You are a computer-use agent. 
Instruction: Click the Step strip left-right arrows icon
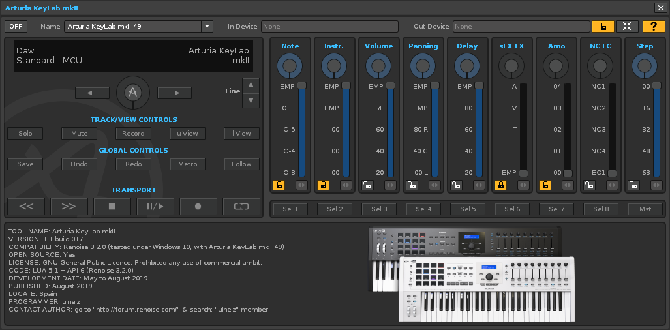pos(657,185)
